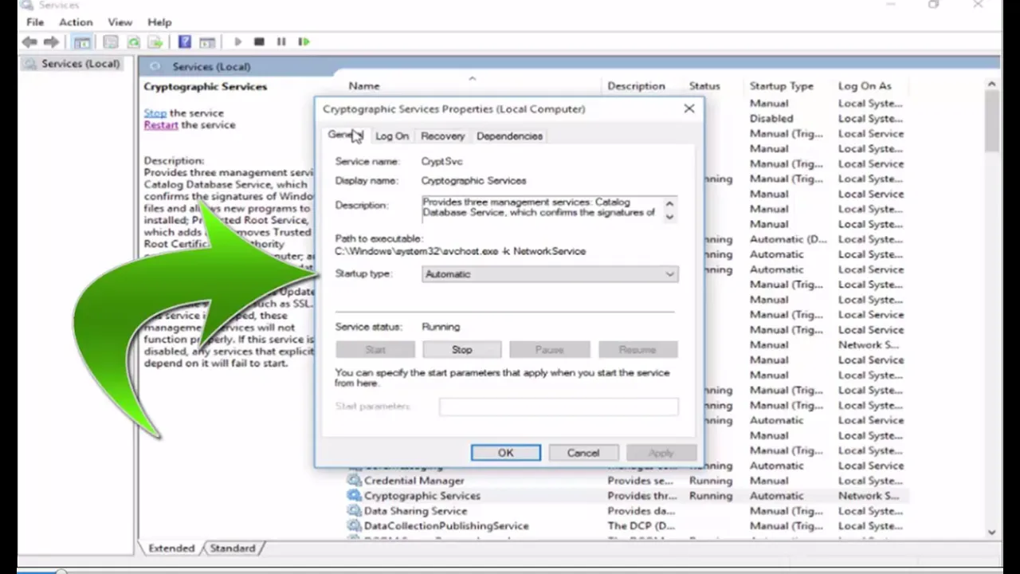Click Cancel in the Properties dialog

pyautogui.click(x=583, y=453)
